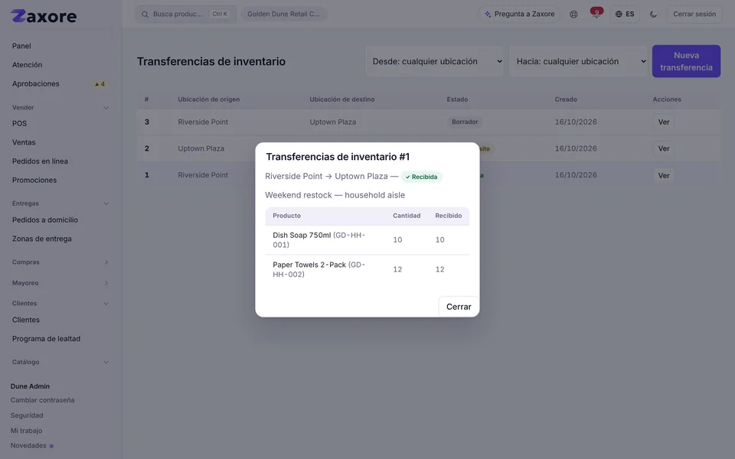735x459 pixels.
Task: Open the Novedades link
Action: [28, 445]
